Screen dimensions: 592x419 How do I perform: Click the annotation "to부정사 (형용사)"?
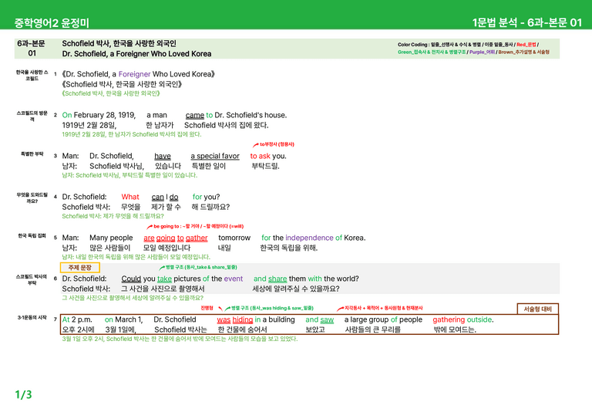point(277,144)
